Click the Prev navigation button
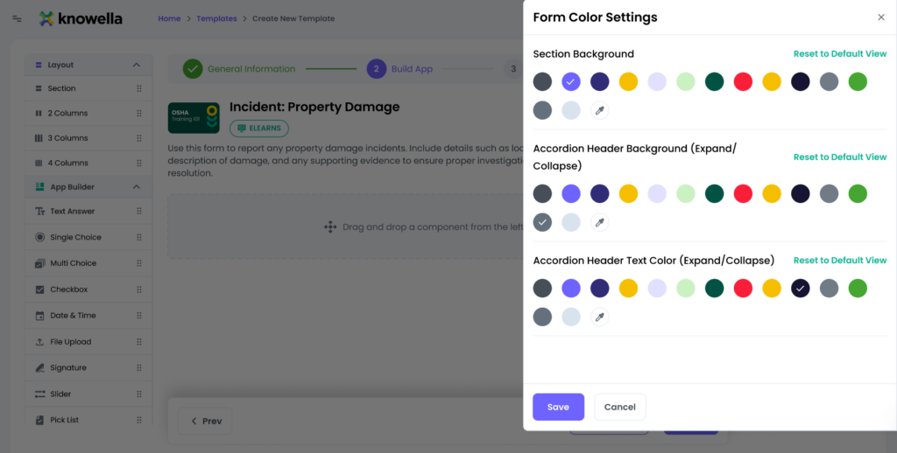The height and width of the screenshot is (453, 897). click(x=206, y=421)
